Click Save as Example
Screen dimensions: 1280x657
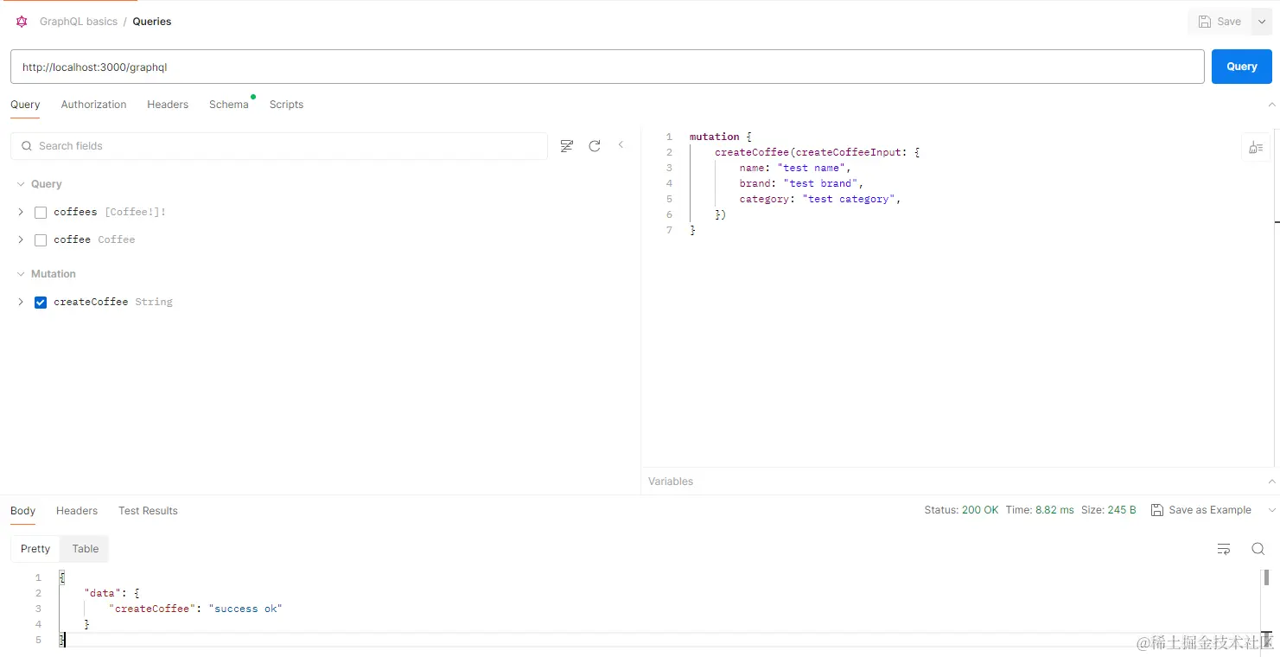(1201, 510)
